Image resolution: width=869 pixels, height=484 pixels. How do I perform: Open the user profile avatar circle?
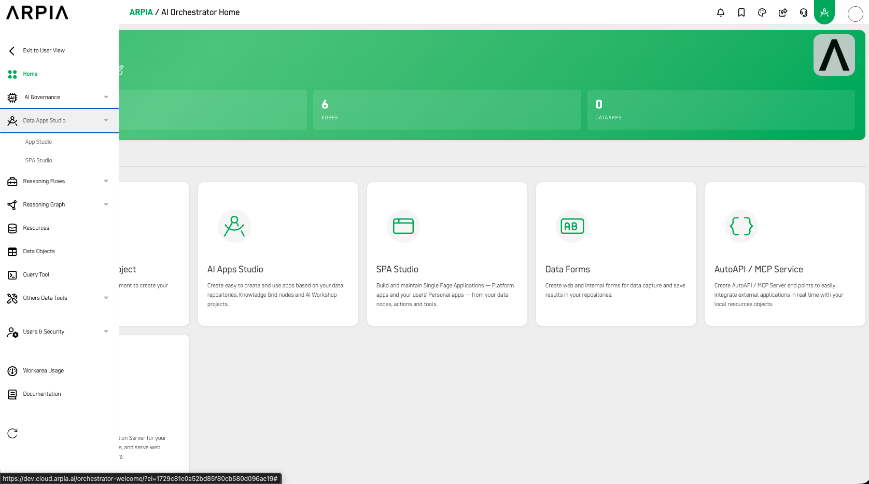pos(855,14)
